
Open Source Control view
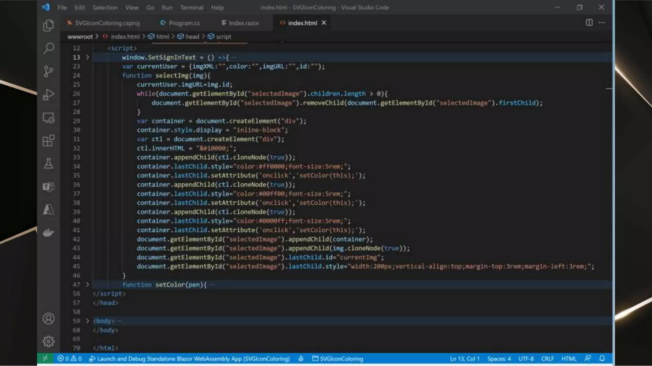tap(48, 71)
